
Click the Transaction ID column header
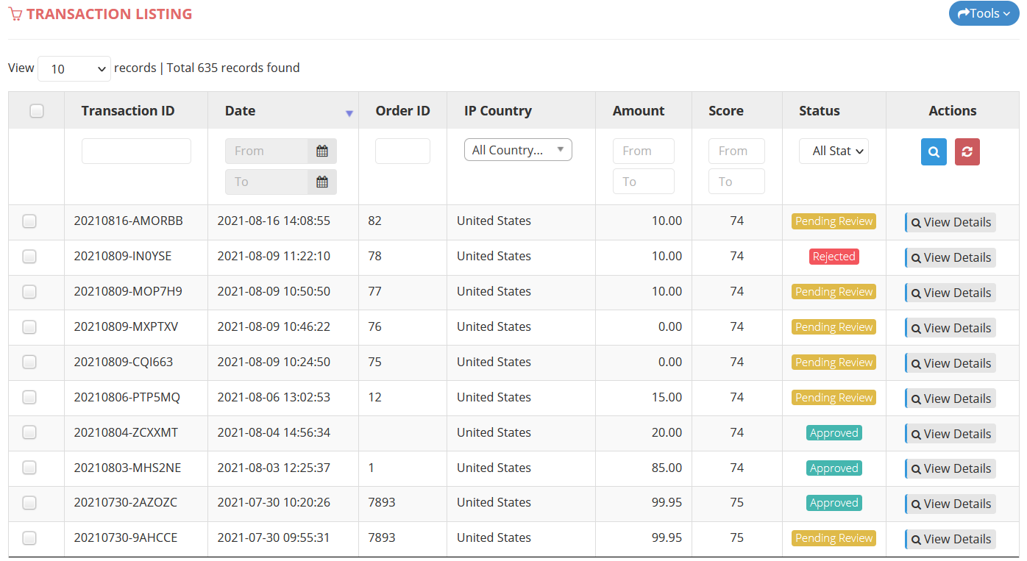128,111
